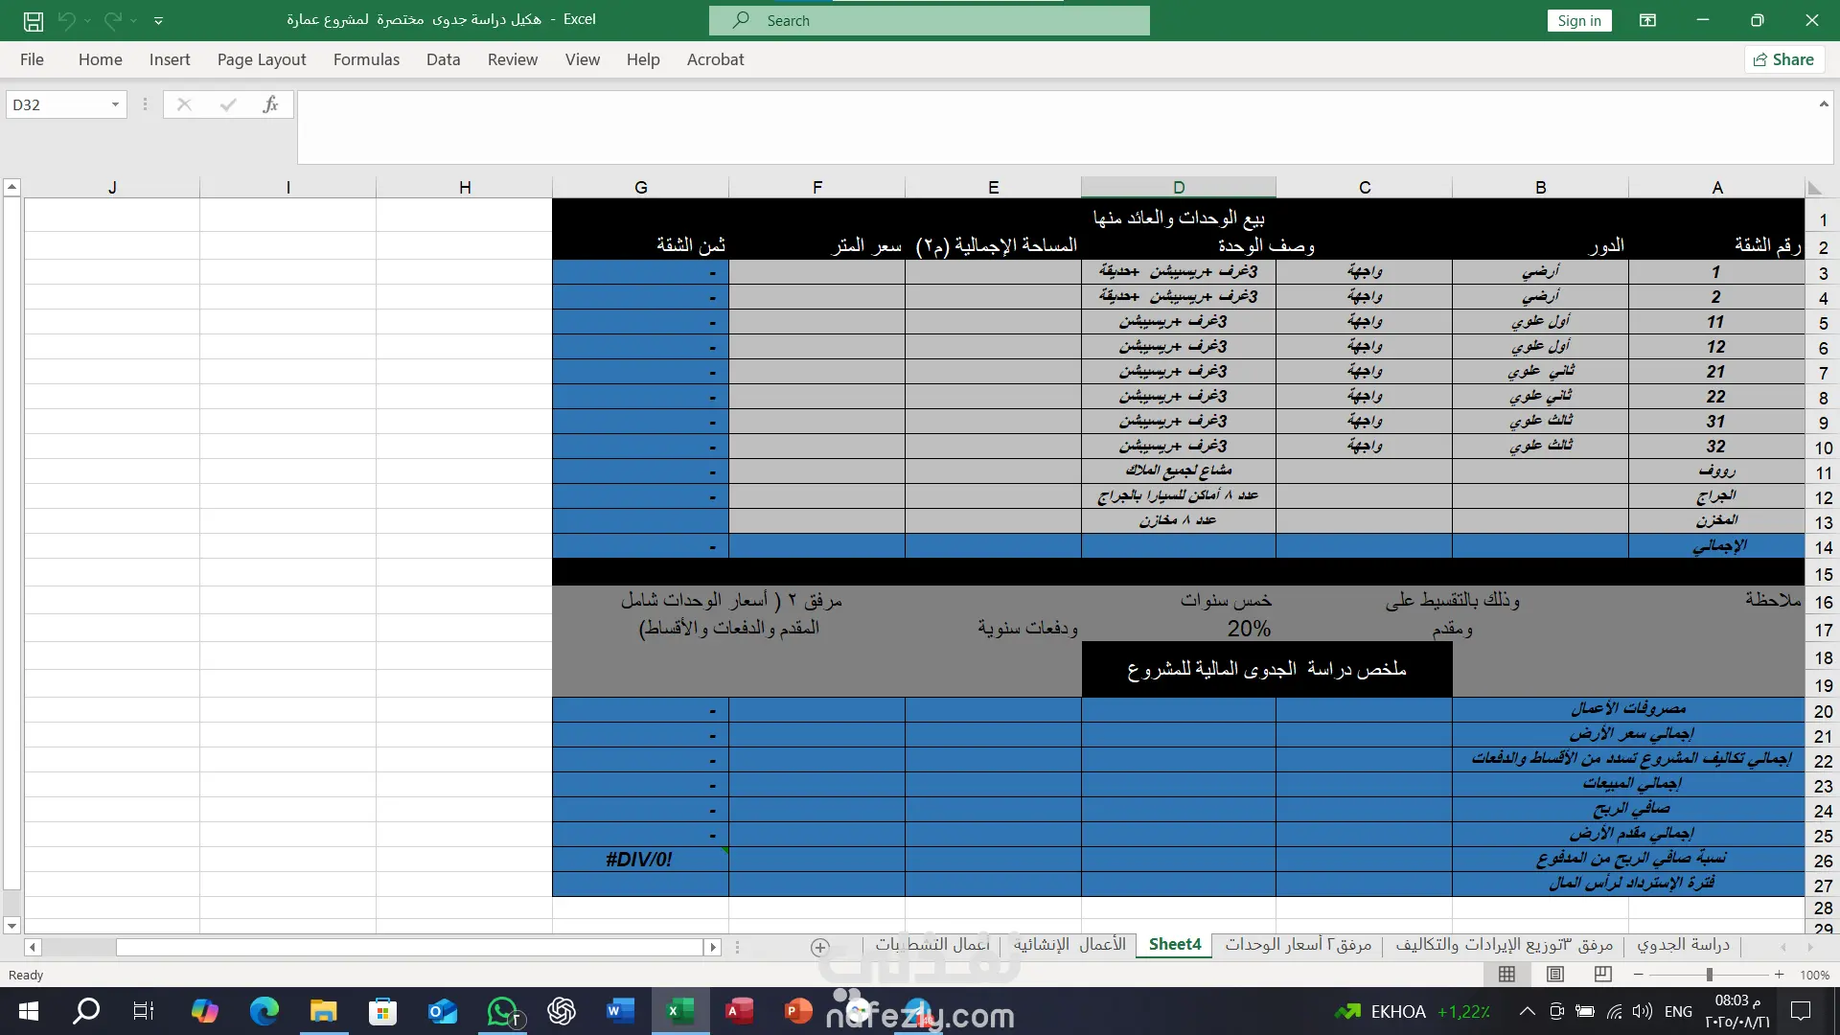This screenshot has height=1035, width=1840.
Task: Switch to the دراسة الجدوي sheet tab
Action: point(1683,945)
